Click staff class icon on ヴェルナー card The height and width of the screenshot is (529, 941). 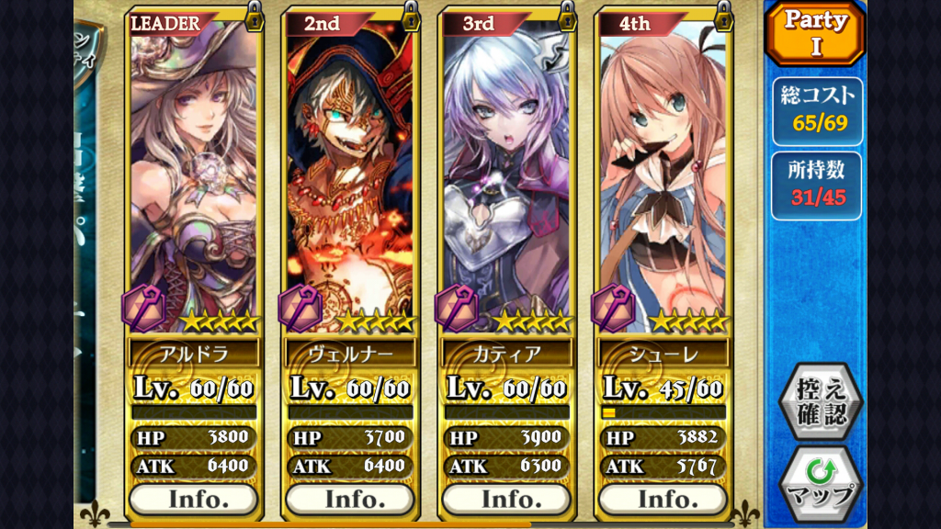coord(300,309)
